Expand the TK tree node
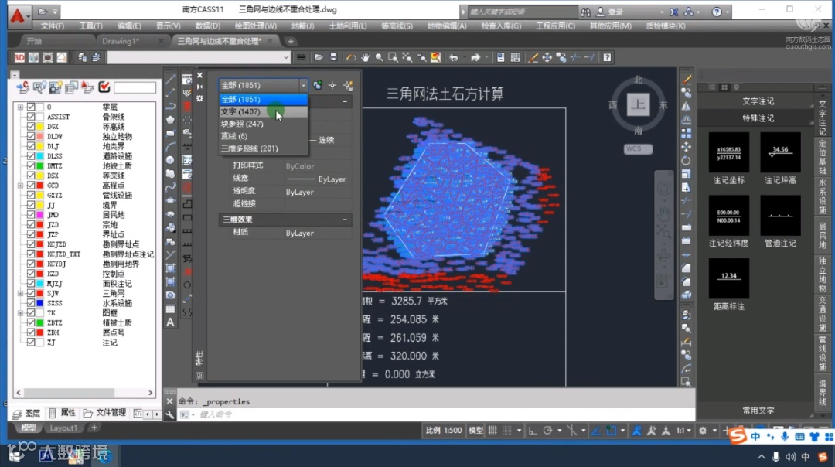Screen dimensions: 835x467 (20, 313)
